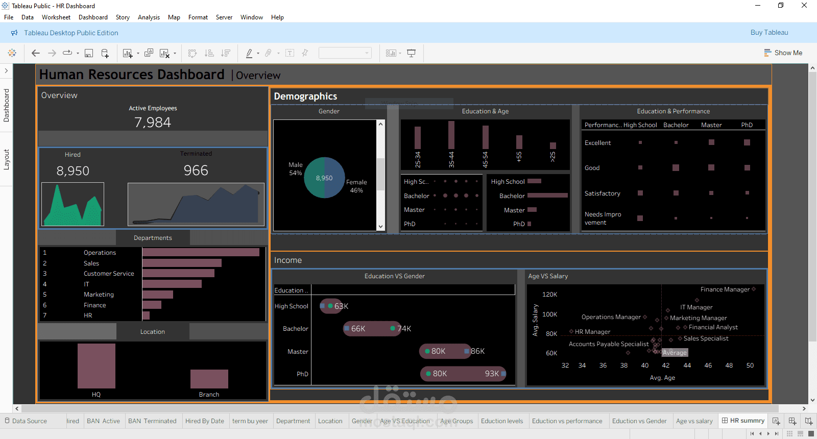Click the dashboard horizontal scrollbar
The width and height of the screenshot is (817, 439).
pos(400,408)
